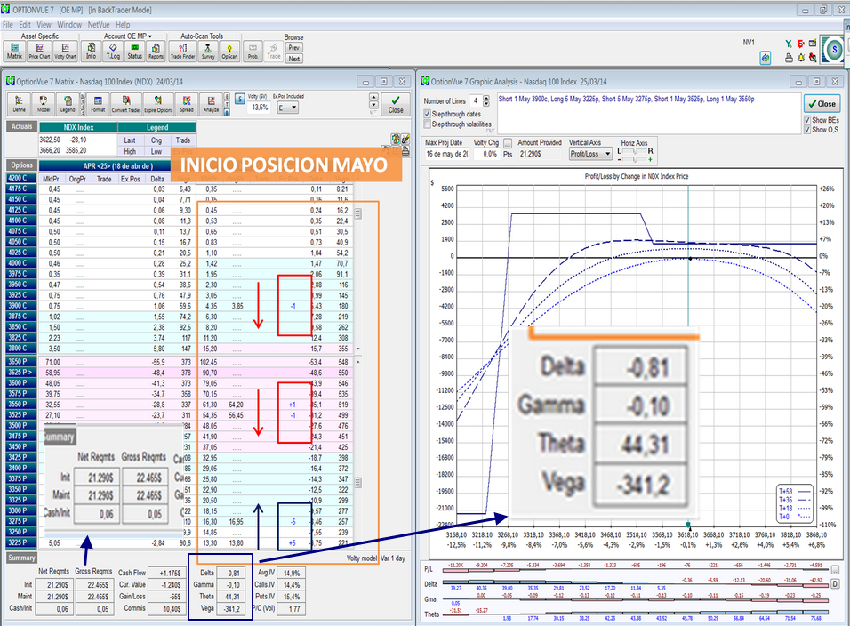The height and width of the screenshot is (626, 850).
Task: Open the account Status view
Action: pos(134,51)
